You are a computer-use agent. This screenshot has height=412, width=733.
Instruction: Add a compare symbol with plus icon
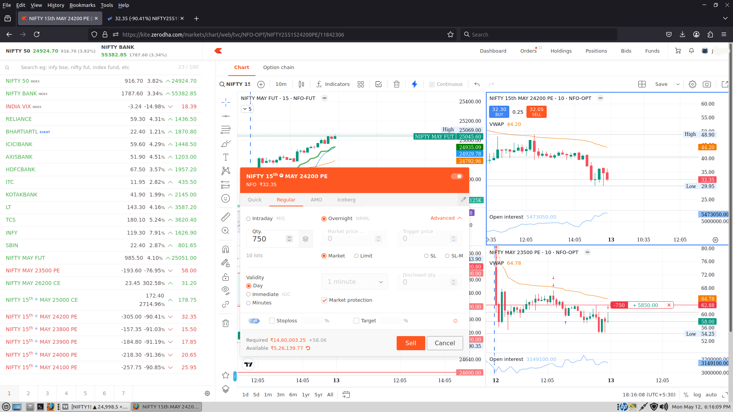coord(261,84)
